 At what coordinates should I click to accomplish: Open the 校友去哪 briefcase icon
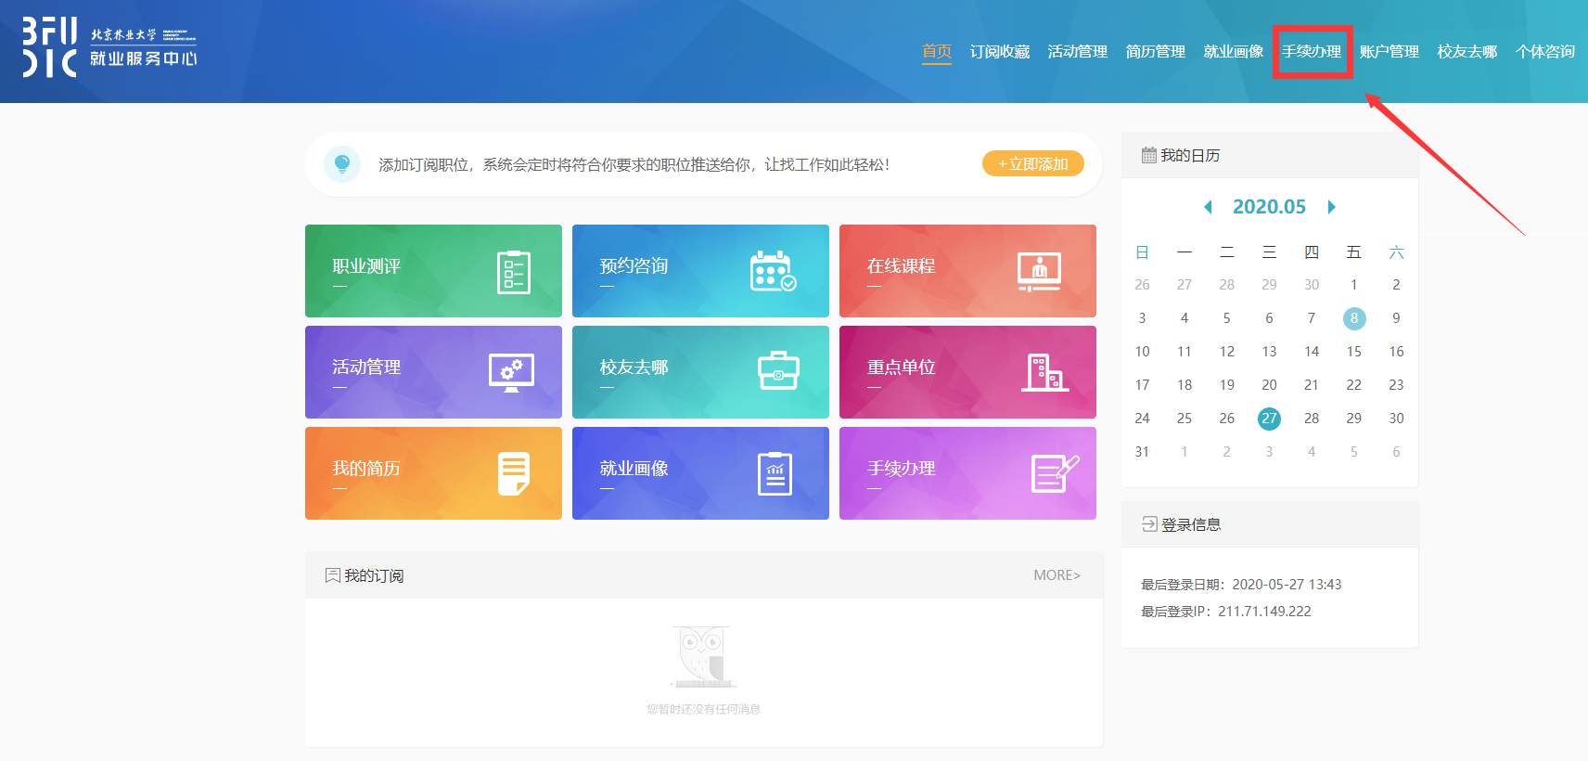pyautogui.click(x=778, y=370)
